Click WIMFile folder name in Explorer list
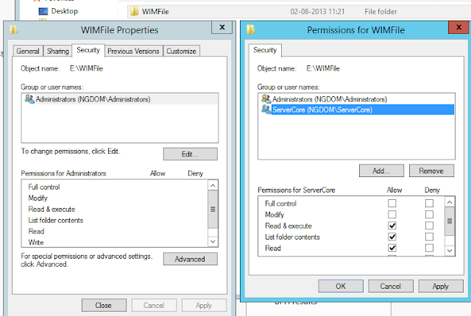Screen dimensions: 471x316 click(x=155, y=12)
